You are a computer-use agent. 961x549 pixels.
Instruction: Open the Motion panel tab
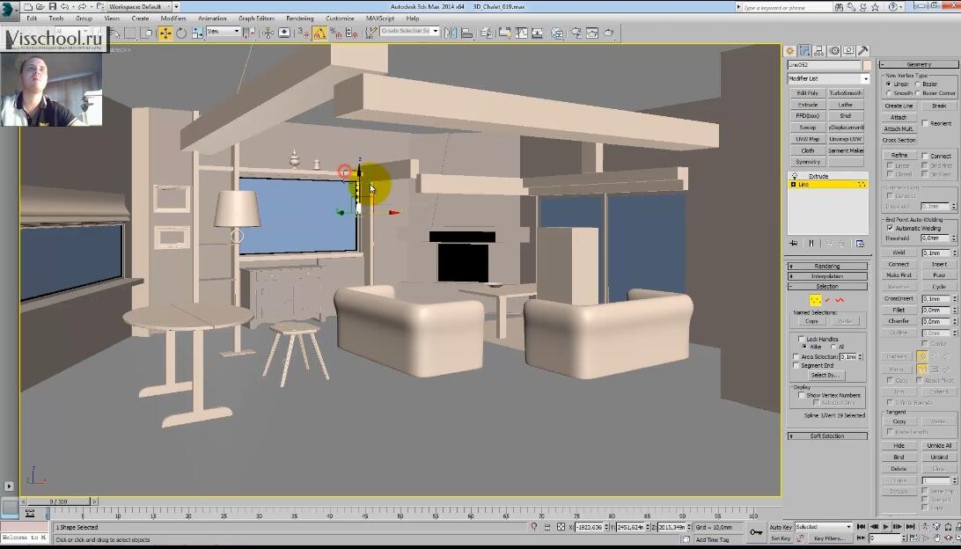click(x=834, y=51)
